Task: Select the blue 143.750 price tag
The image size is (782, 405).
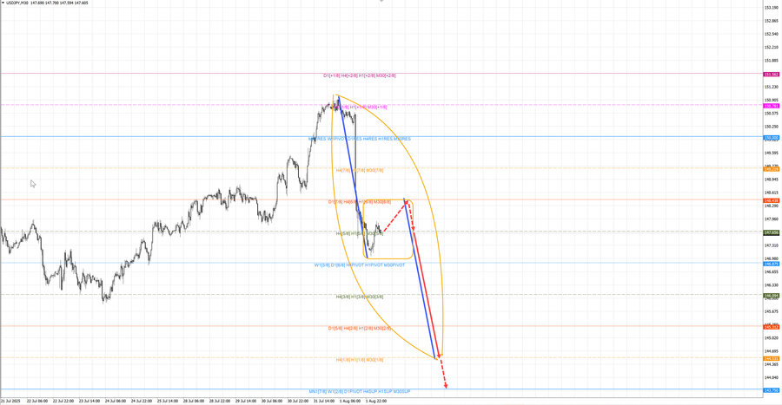Action: coord(771,390)
